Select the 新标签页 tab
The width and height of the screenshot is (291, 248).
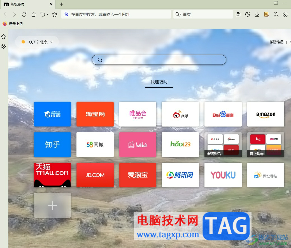pyautogui.click(x=28, y=4)
